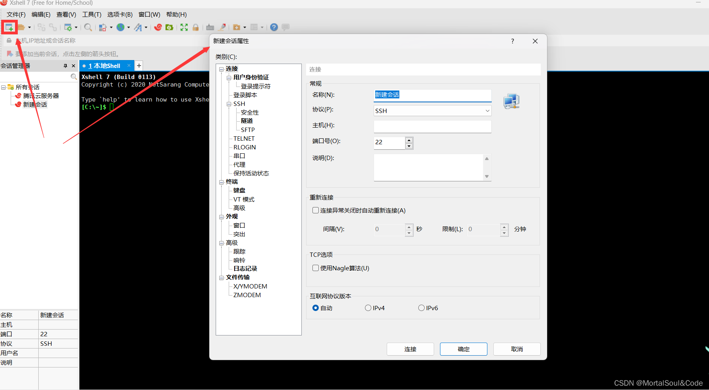Click the keyboard key-mapping icon

click(x=210, y=27)
